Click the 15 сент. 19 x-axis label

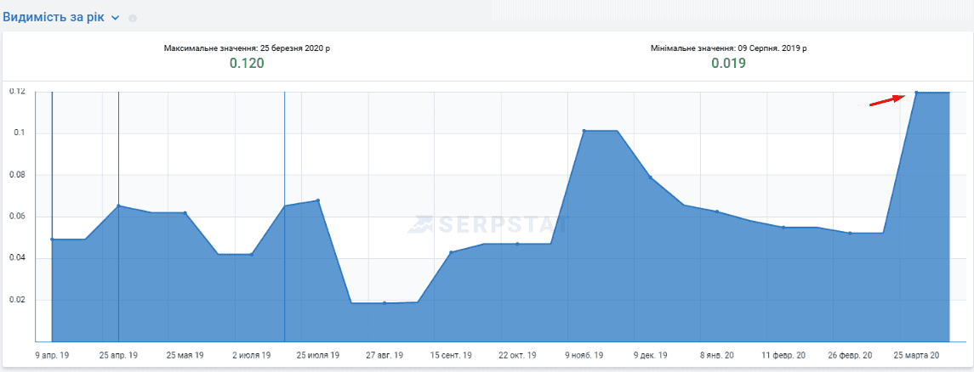click(x=451, y=356)
